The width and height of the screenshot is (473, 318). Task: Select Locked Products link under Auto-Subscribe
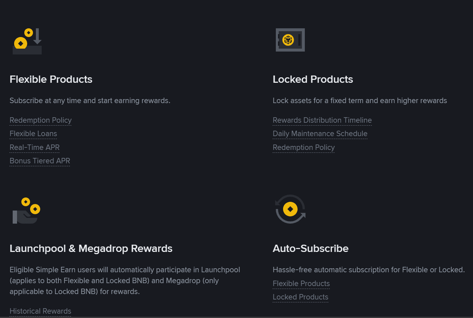click(300, 297)
